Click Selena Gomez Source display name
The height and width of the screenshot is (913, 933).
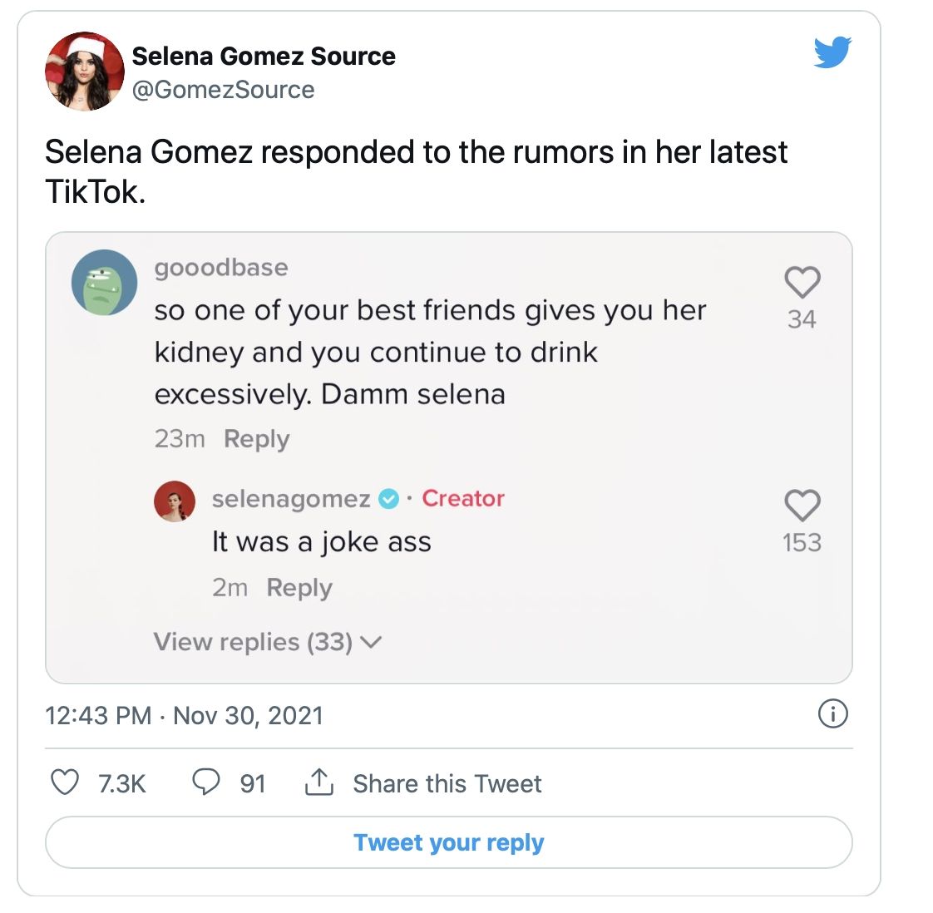264,56
